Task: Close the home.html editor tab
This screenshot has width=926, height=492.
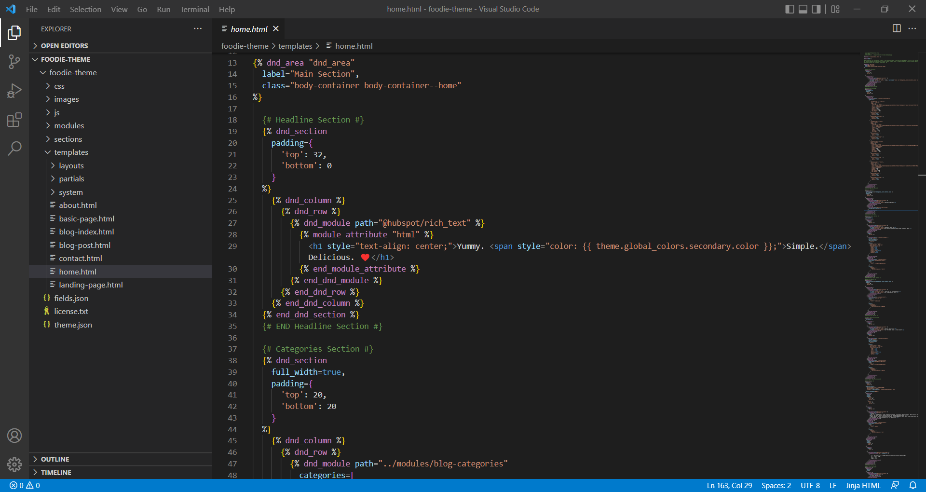Action: pos(276,29)
